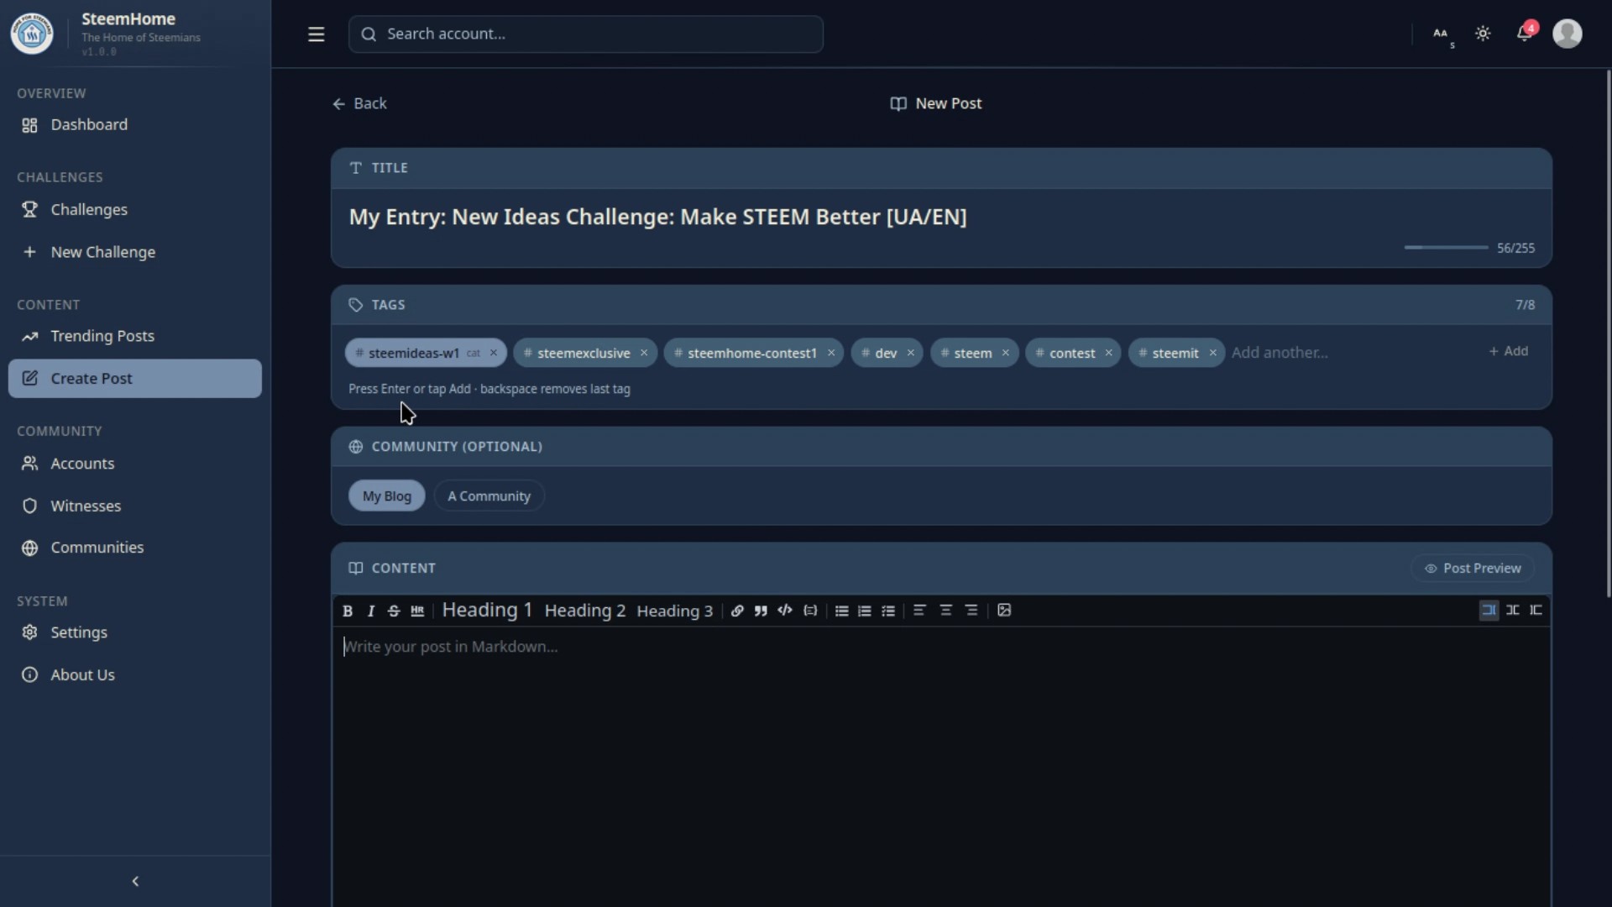Image resolution: width=1612 pixels, height=907 pixels.
Task: Click the title character count bar
Action: coord(1446,248)
